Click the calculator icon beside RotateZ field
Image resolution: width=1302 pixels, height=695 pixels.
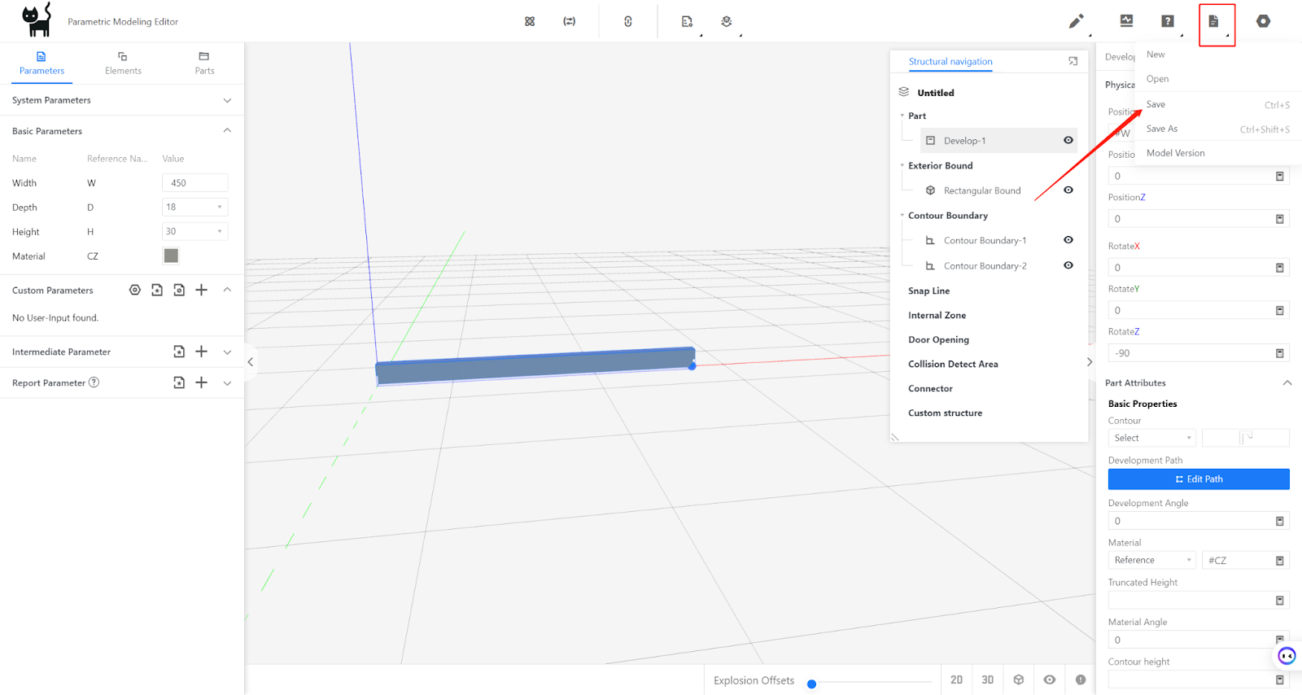pos(1279,353)
